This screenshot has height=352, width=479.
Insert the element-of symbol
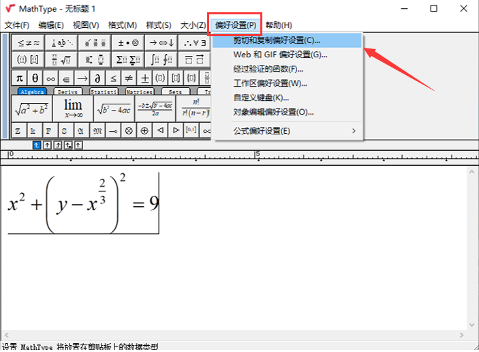66,78
